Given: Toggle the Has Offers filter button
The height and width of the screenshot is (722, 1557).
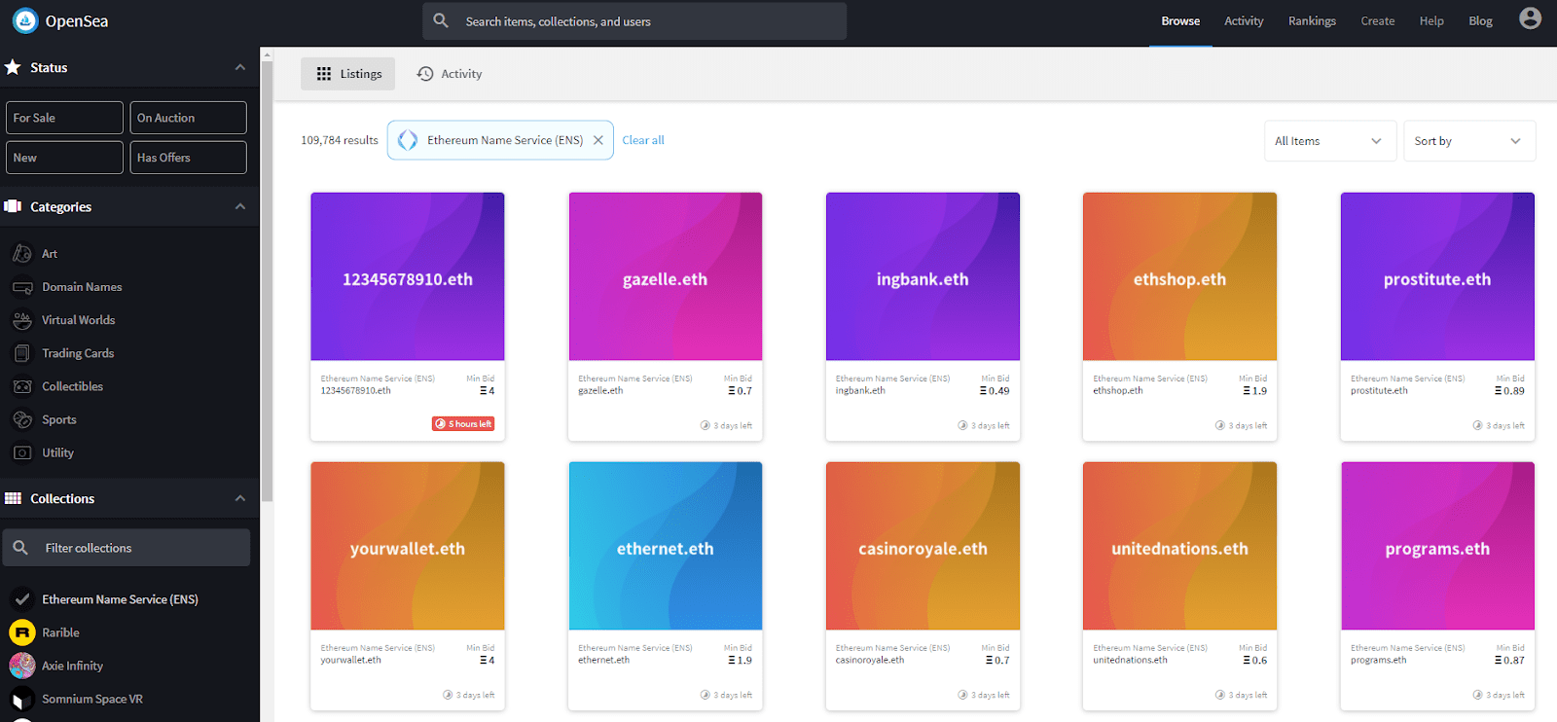Looking at the screenshot, I should click(x=189, y=158).
